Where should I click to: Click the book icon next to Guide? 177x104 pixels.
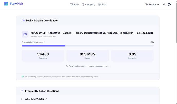click(x=71, y=4)
